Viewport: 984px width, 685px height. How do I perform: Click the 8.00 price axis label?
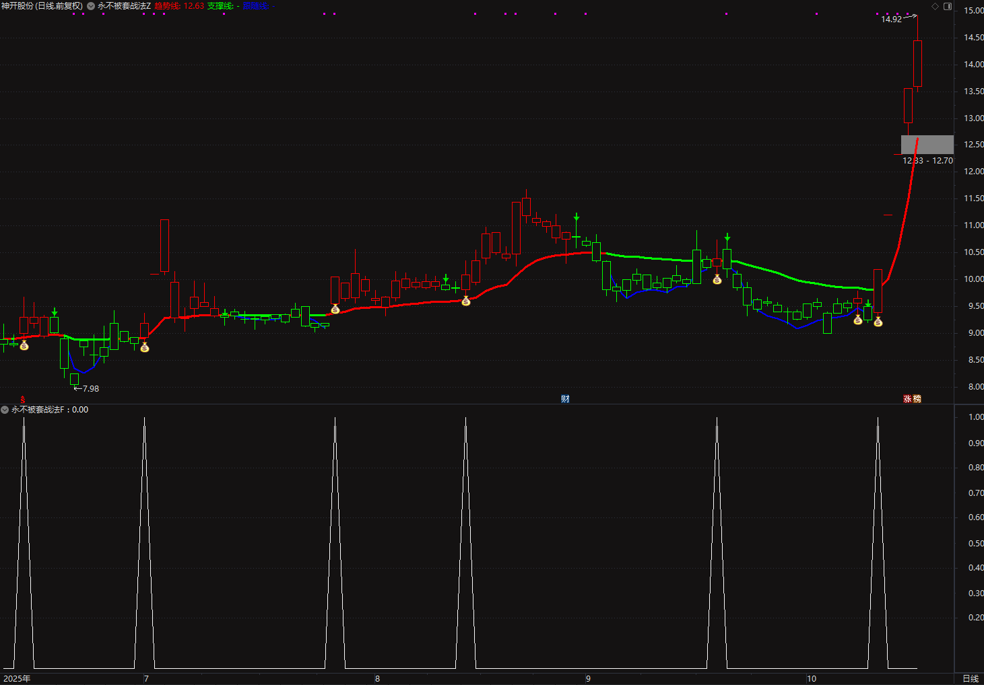point(975,387)
